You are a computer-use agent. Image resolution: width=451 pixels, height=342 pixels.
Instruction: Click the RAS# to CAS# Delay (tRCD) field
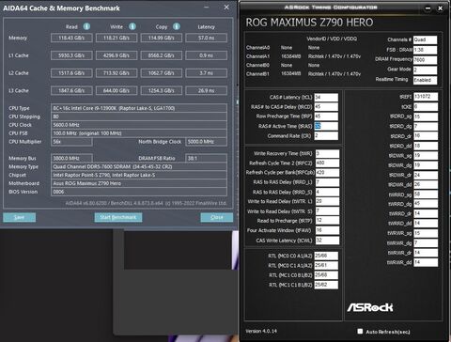[x=326, y=107]
